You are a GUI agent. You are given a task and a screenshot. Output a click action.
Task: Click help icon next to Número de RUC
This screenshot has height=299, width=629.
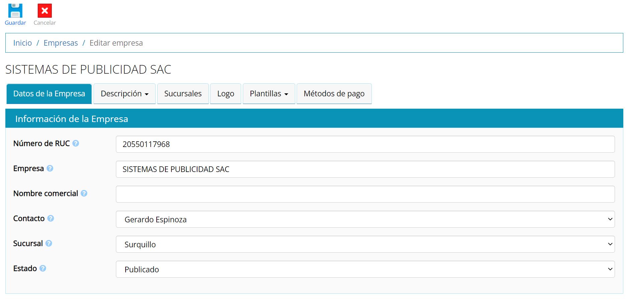pos(76,143)
